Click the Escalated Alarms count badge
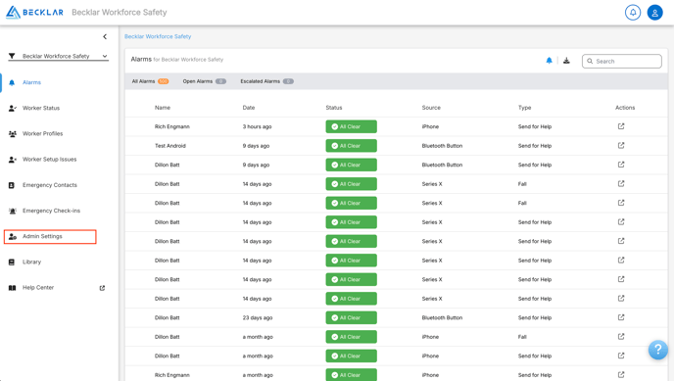 288,81
